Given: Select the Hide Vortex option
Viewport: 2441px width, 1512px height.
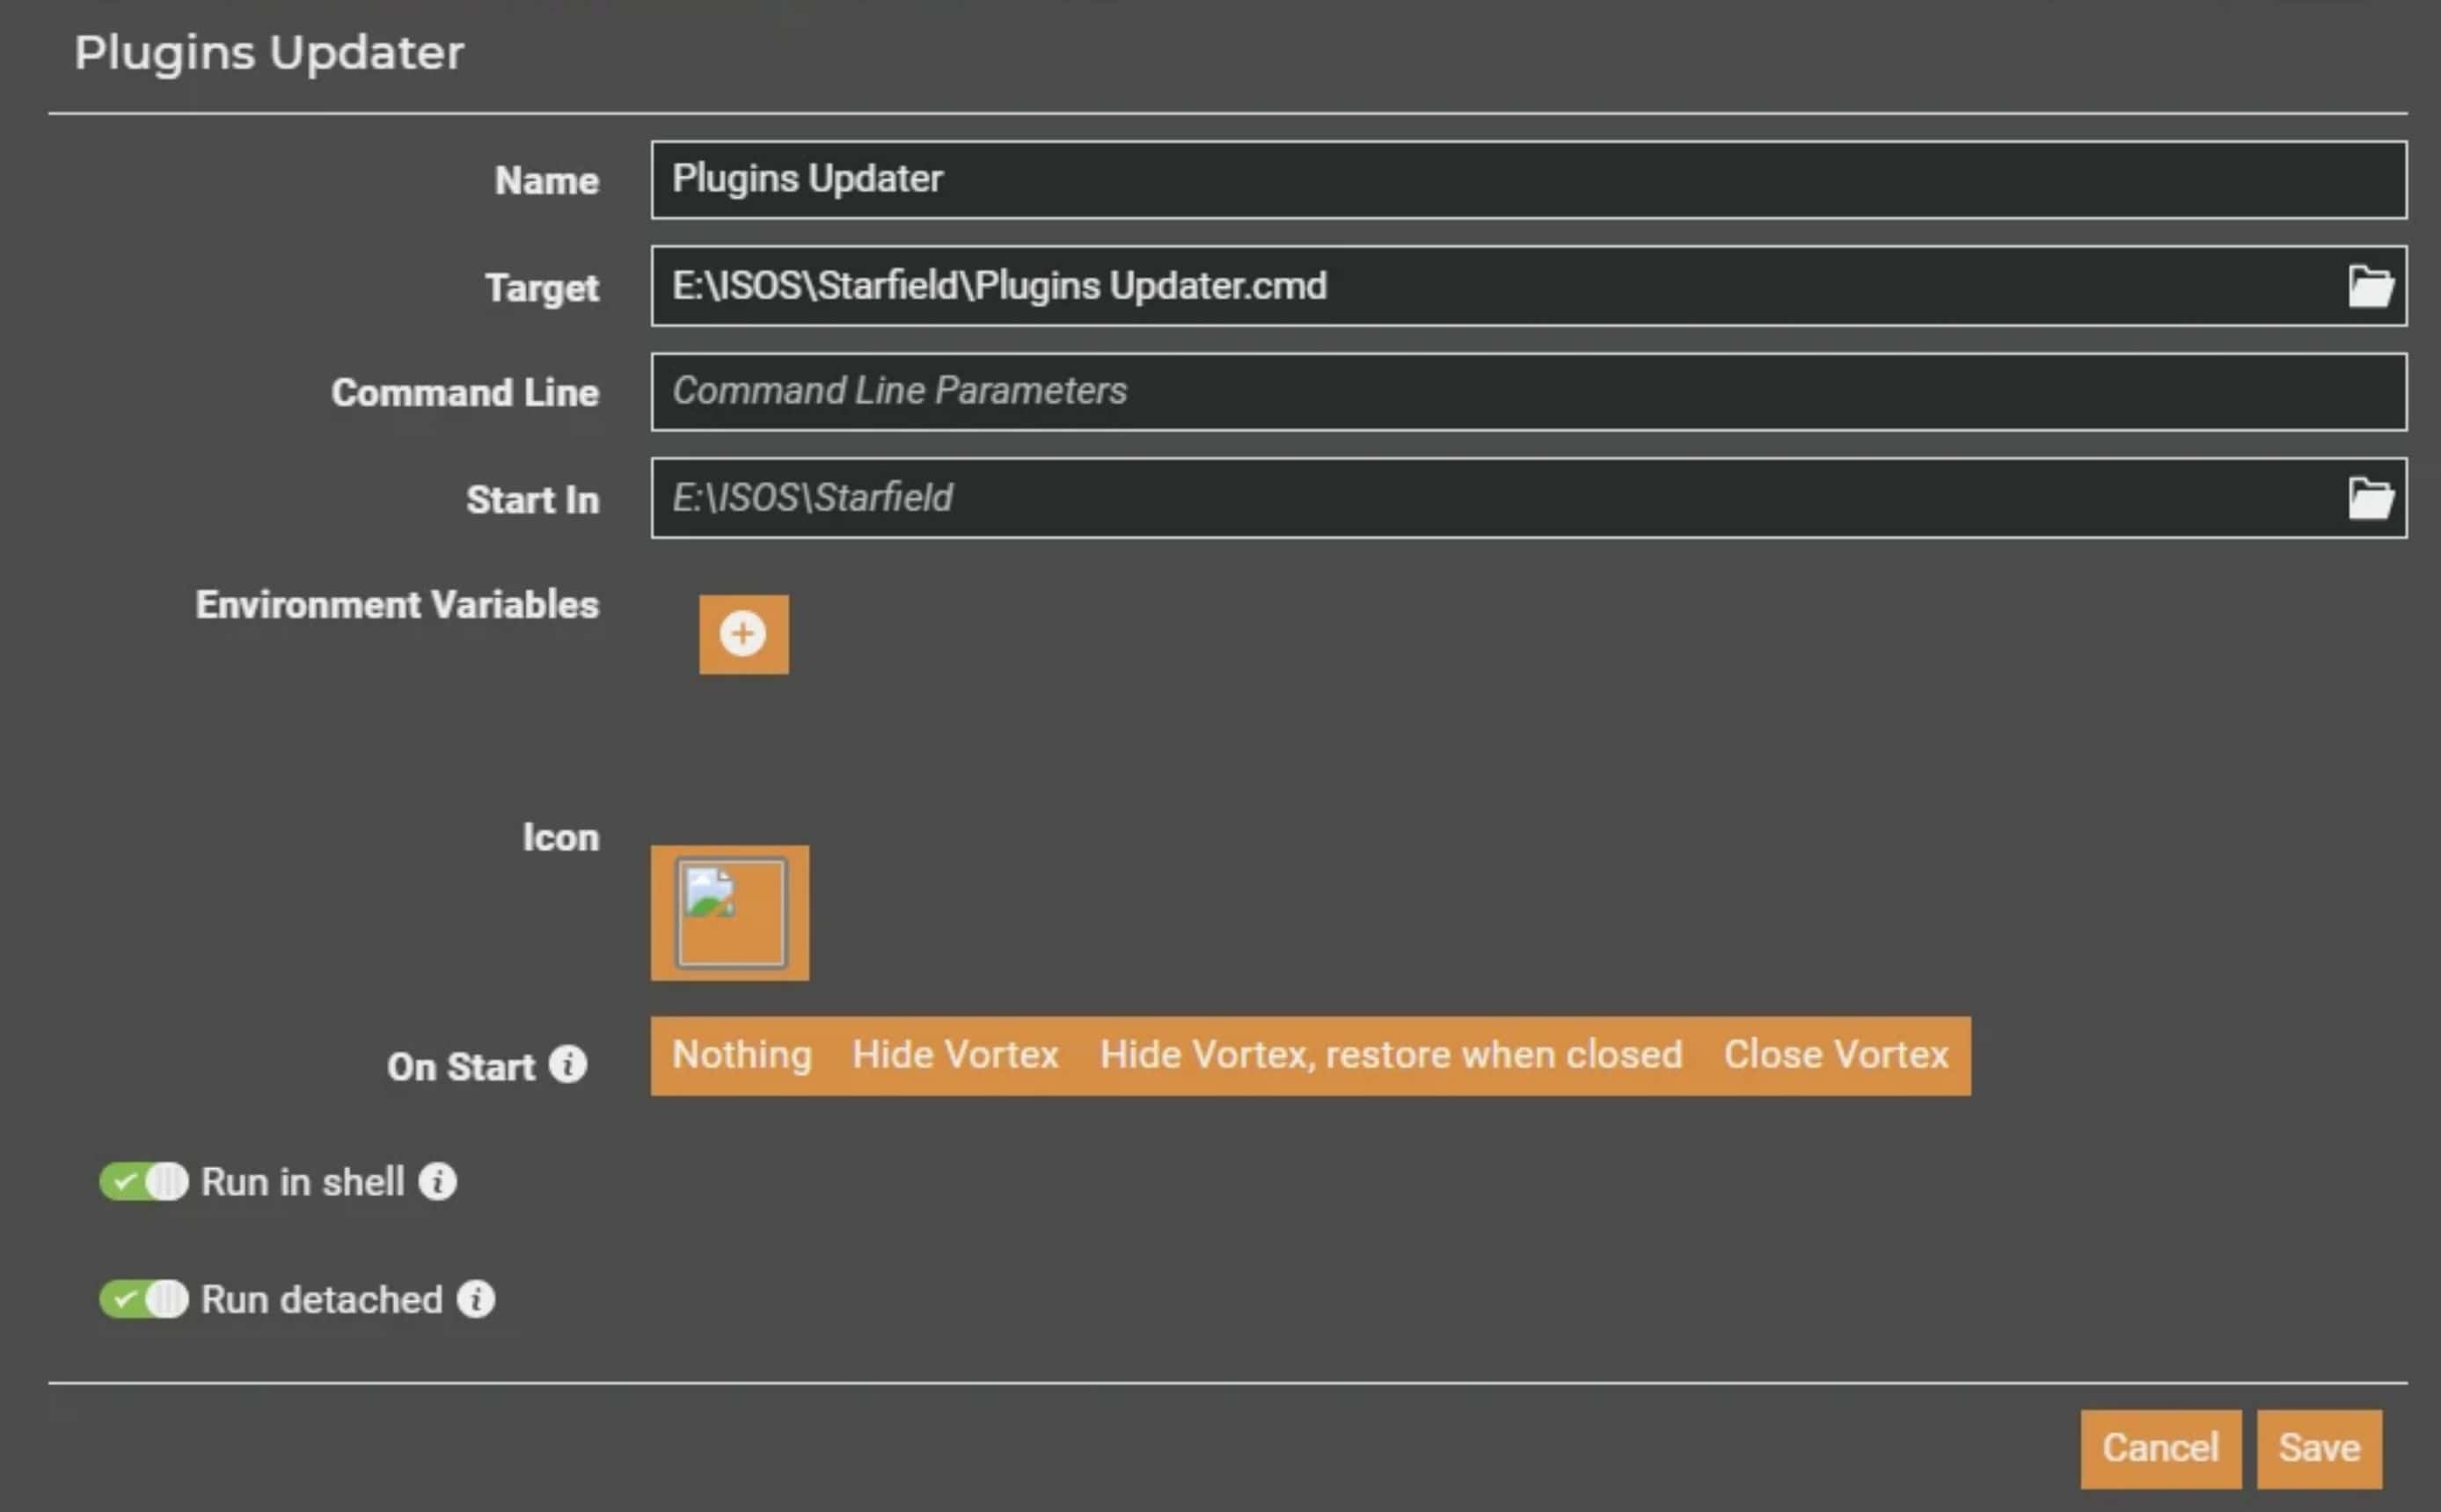Looking at the screenshot, I should click(x=955, y=1055).
